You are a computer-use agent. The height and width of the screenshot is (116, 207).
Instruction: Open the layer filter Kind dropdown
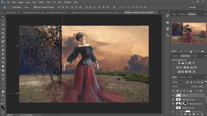(x=178, y=82)
